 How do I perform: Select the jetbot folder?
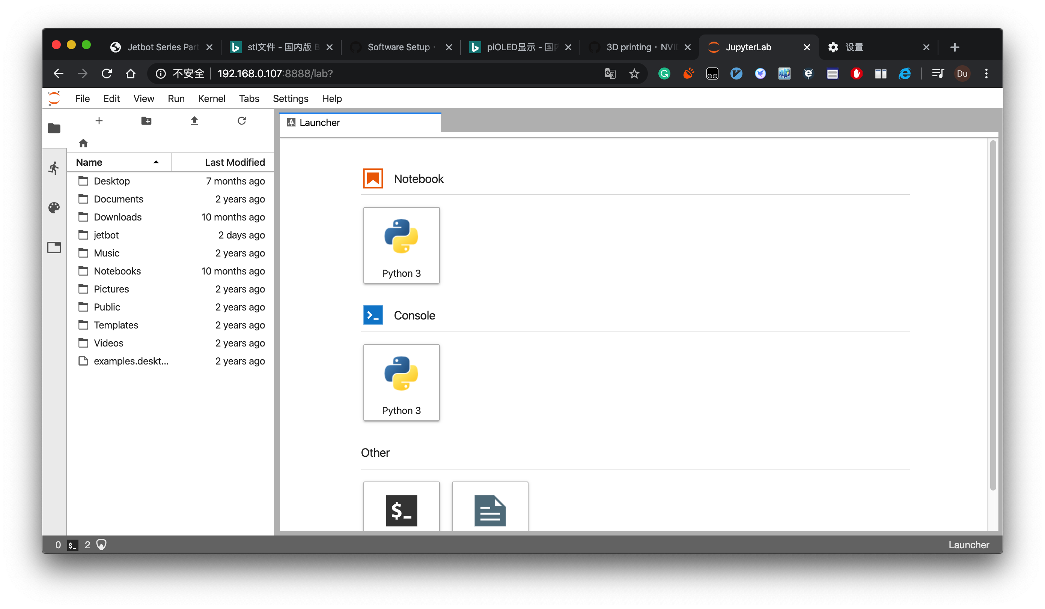(x=106, y=235)
